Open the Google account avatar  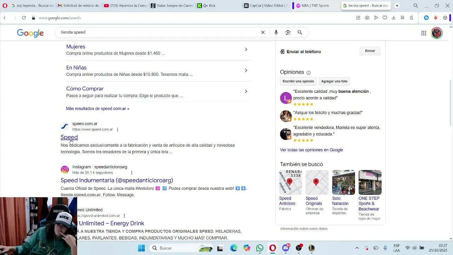[437, 33]
